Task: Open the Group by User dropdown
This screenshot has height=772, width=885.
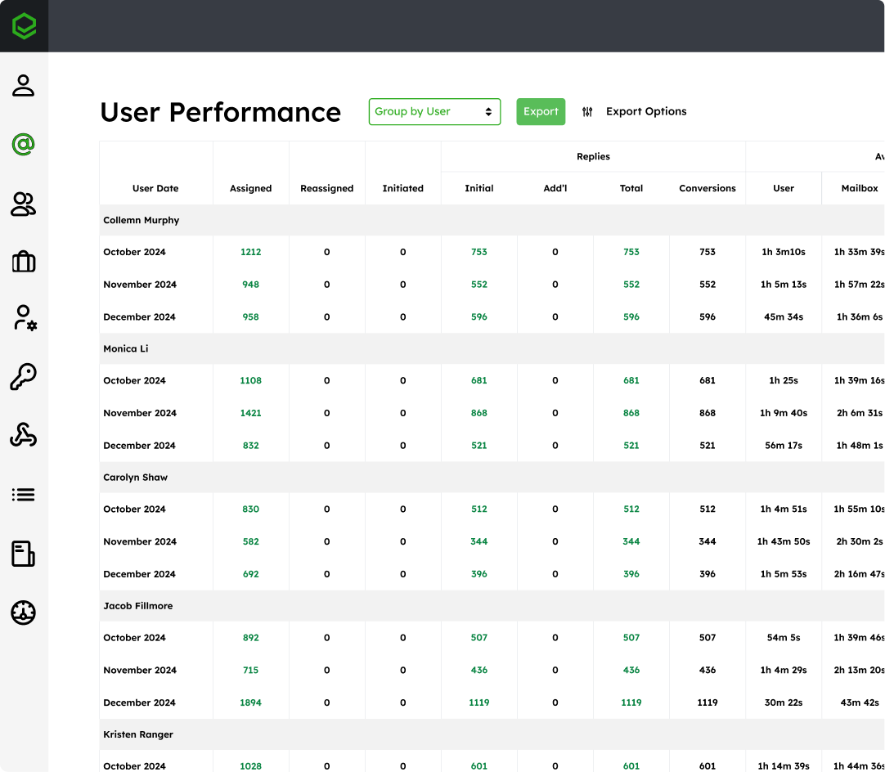Action: 434,112
